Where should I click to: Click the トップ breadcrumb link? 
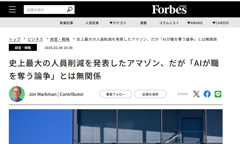(x=15, y=39)
